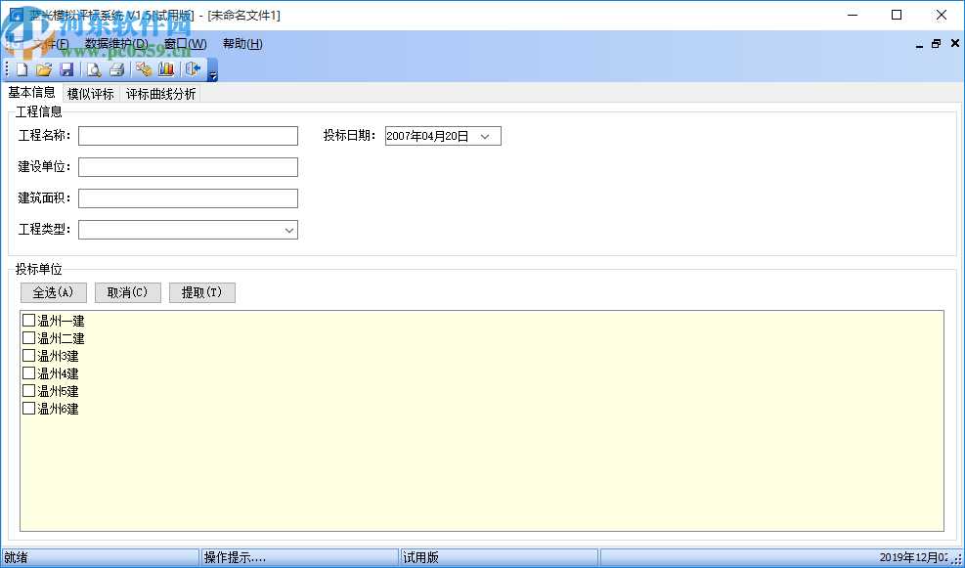Open print preview from the toolbar
965x568 pixels.
(x=93, y=68)
